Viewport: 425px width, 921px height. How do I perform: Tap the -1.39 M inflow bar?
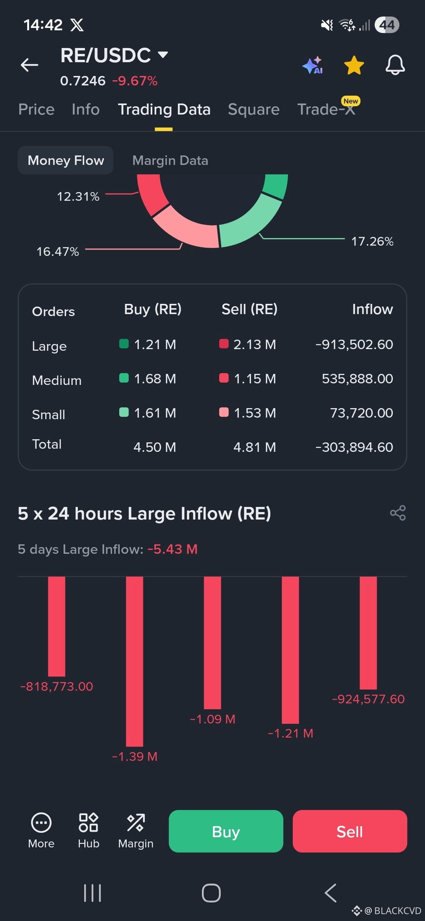[x=135, y=661]
